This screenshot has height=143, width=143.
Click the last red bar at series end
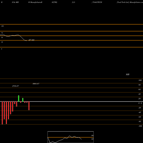coord(29,106)
